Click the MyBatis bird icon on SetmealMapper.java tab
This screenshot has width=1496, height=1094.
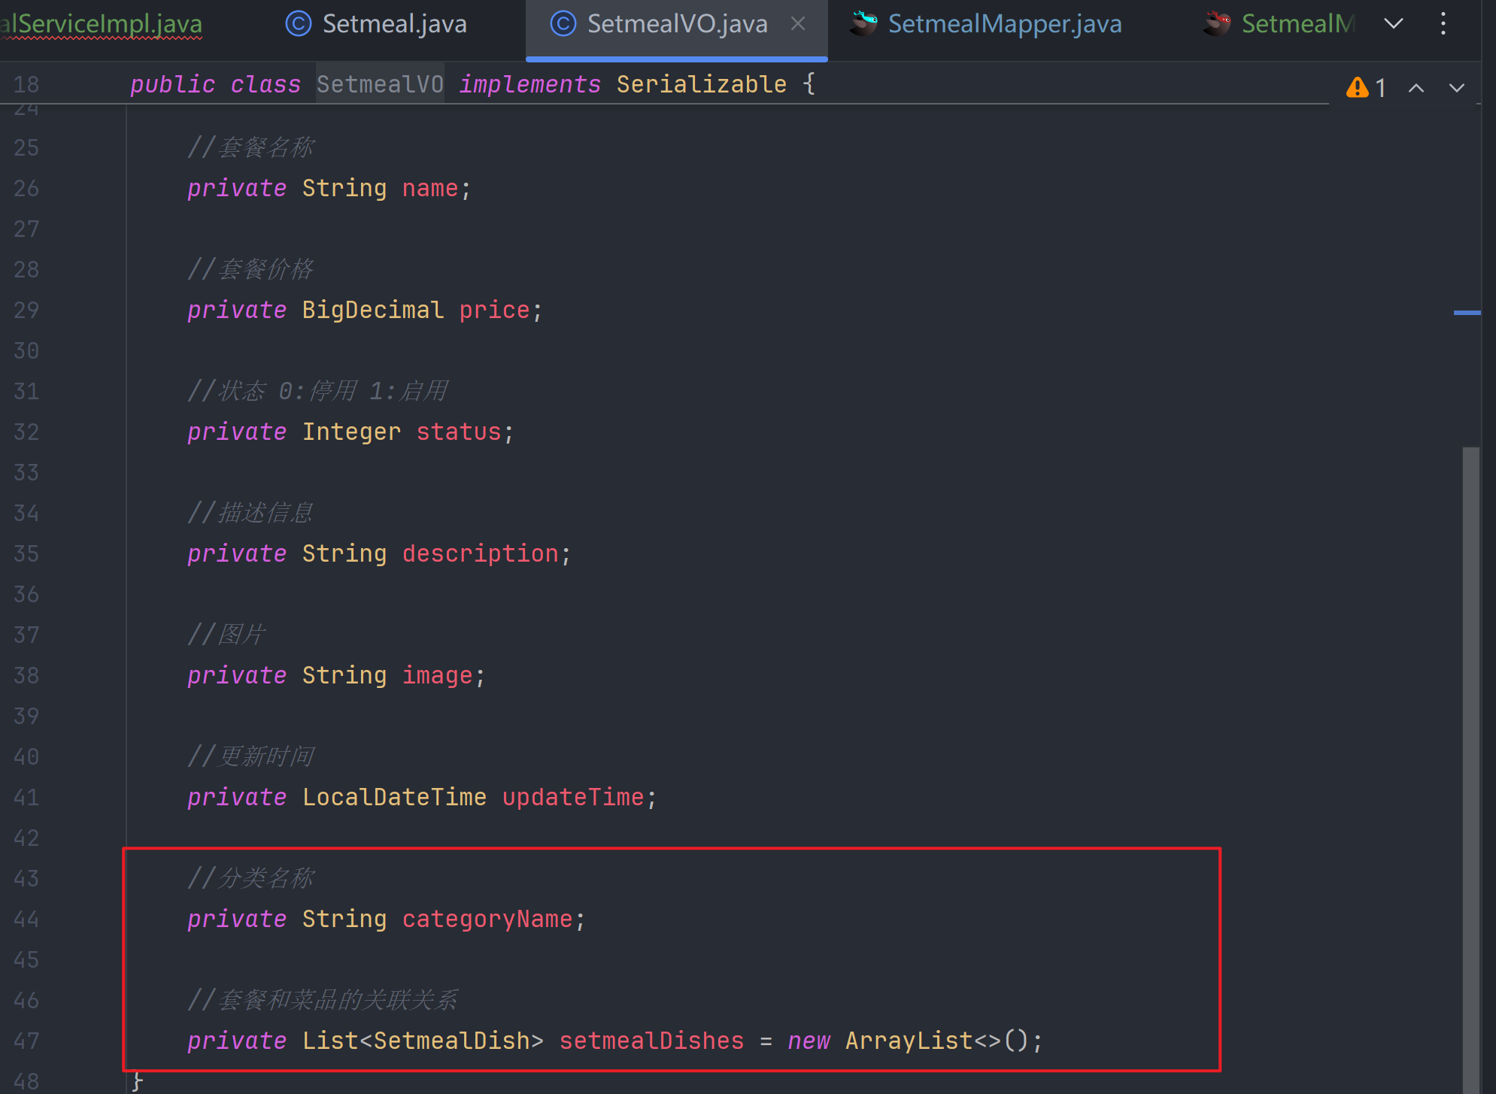[863, 24]
